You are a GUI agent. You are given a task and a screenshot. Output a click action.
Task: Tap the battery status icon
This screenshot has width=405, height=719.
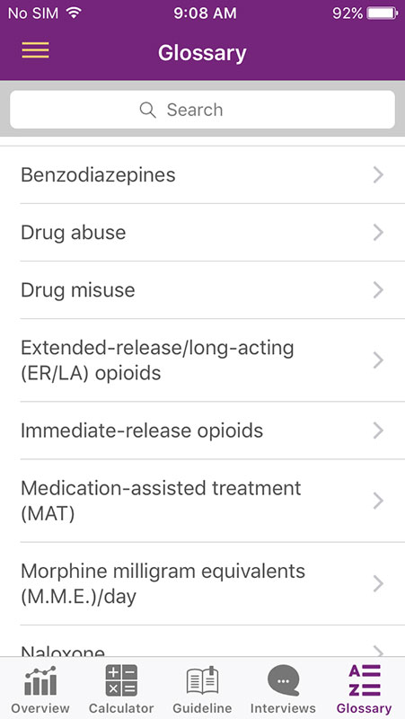coord(382,13)
